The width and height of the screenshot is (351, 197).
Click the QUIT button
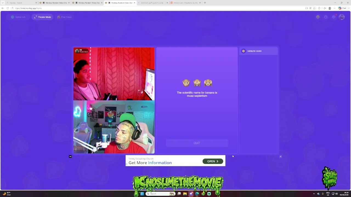click(197, 143)
